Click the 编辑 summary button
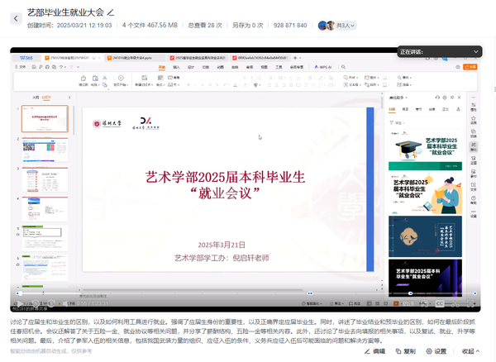This screenshot has height=362, width=496. (x=374, y=351)
